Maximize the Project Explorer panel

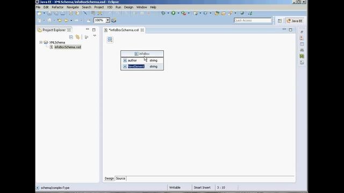(x=94, y=30)
